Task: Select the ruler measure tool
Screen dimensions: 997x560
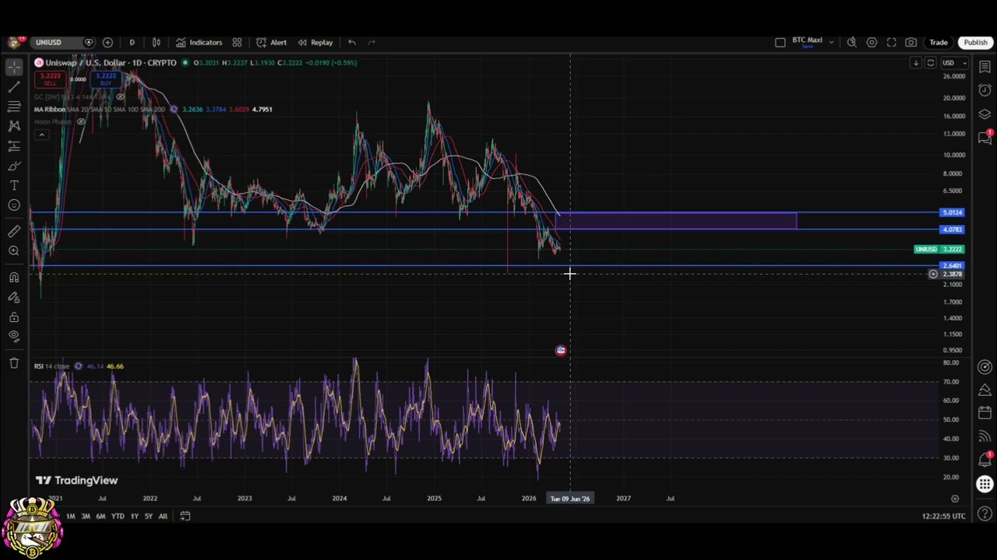Action: click(x=14, y=231)
